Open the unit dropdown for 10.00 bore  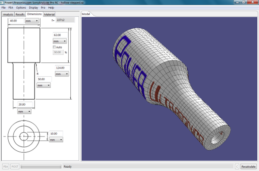56,140
